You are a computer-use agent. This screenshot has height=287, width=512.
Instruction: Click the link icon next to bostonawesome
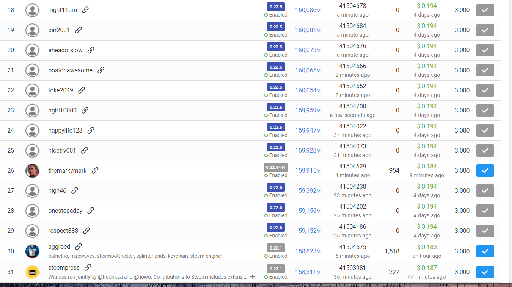click(x=101, y=70)
